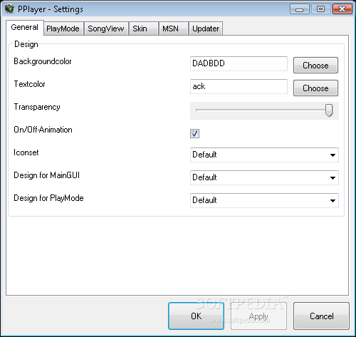Select the General tab
The image size is (356, 337).
(25, 28)
